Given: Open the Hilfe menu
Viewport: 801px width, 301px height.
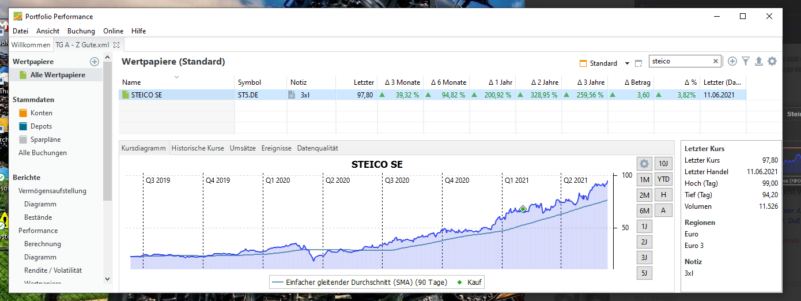Looking at the screenshot, I should point(139,31).
